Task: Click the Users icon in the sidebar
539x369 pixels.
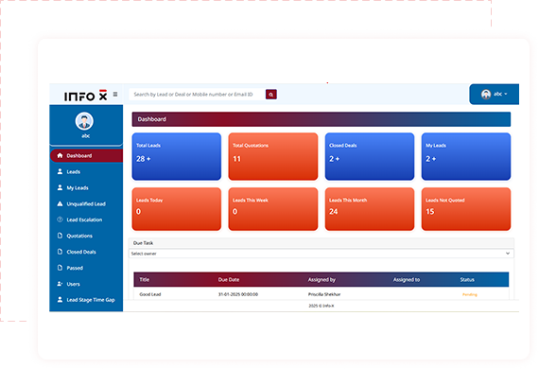Action: (x=60, y=284)
